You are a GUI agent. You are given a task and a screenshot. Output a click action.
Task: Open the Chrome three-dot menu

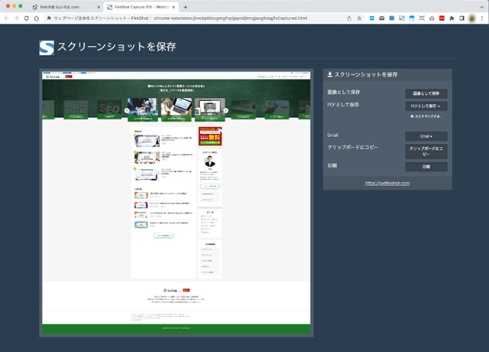tap(482, 18)
